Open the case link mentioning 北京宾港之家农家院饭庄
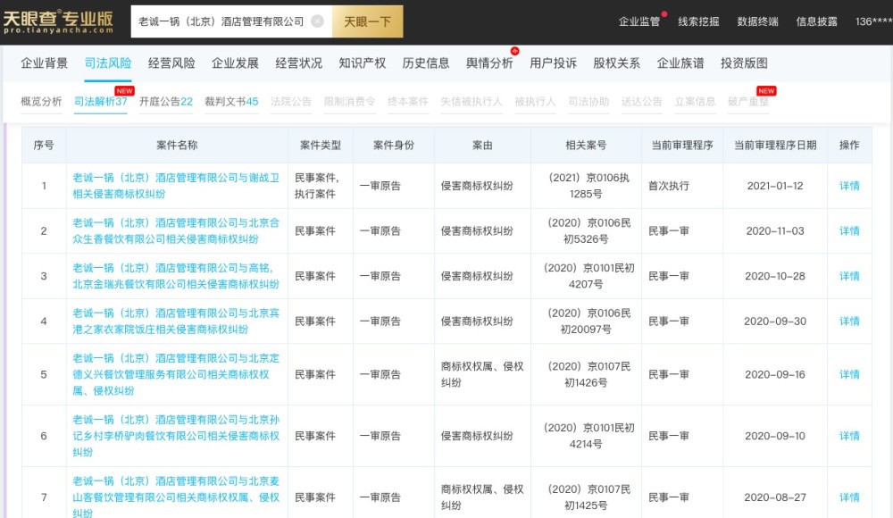The width and height of the screenshot is (893, 518). (x=176, y=321)
